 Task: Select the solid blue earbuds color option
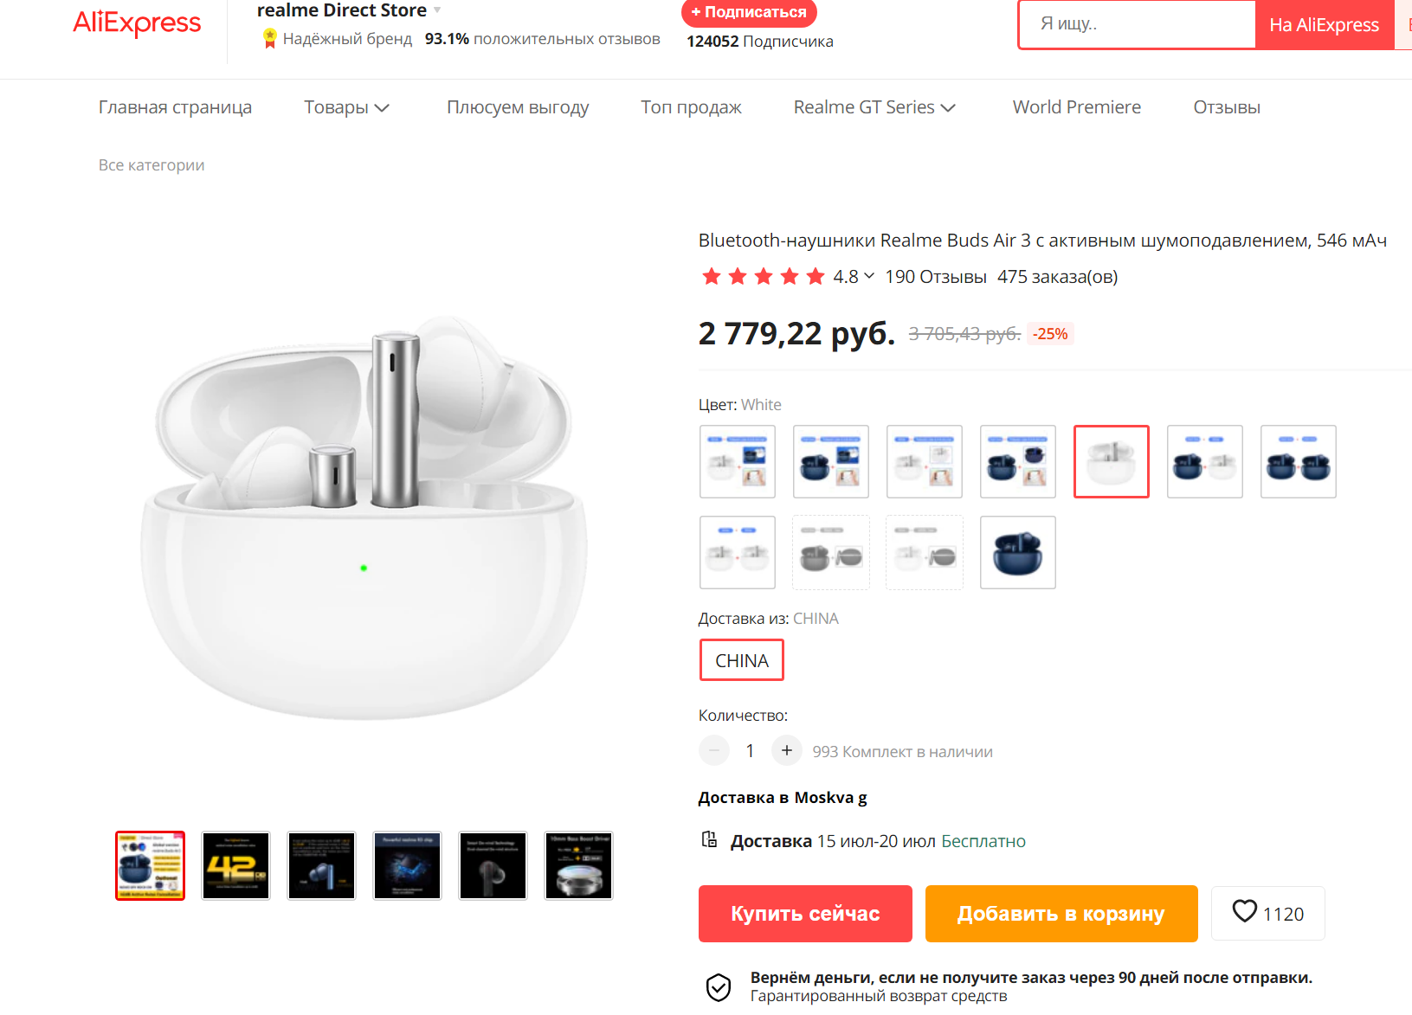[1017, 552]
